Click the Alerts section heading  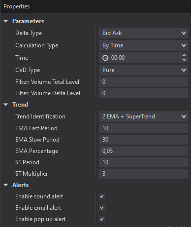[x=21, y=185]
